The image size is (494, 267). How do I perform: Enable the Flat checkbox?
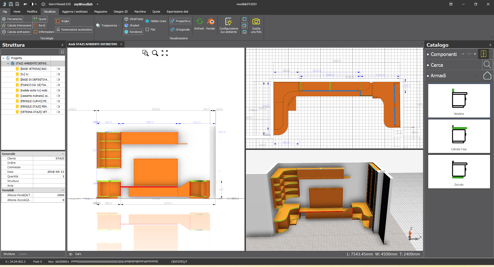tap(147, 30)
